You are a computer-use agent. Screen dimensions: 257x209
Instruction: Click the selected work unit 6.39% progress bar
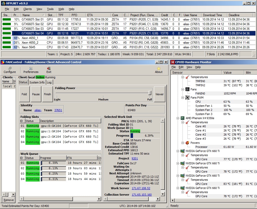[145, 136]
